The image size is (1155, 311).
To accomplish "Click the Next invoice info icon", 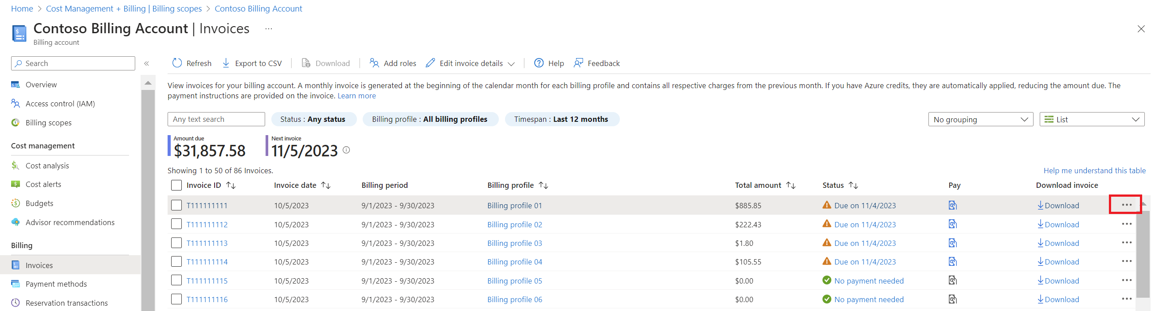I will (346, 150).
